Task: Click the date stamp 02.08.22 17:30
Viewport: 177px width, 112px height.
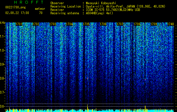Action: point(17,13)
